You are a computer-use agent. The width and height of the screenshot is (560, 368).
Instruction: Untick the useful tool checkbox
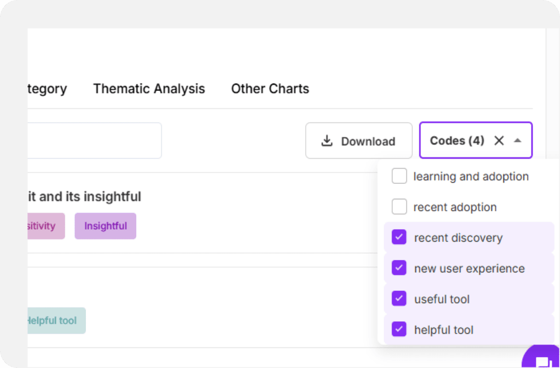[x=399, y=299]
